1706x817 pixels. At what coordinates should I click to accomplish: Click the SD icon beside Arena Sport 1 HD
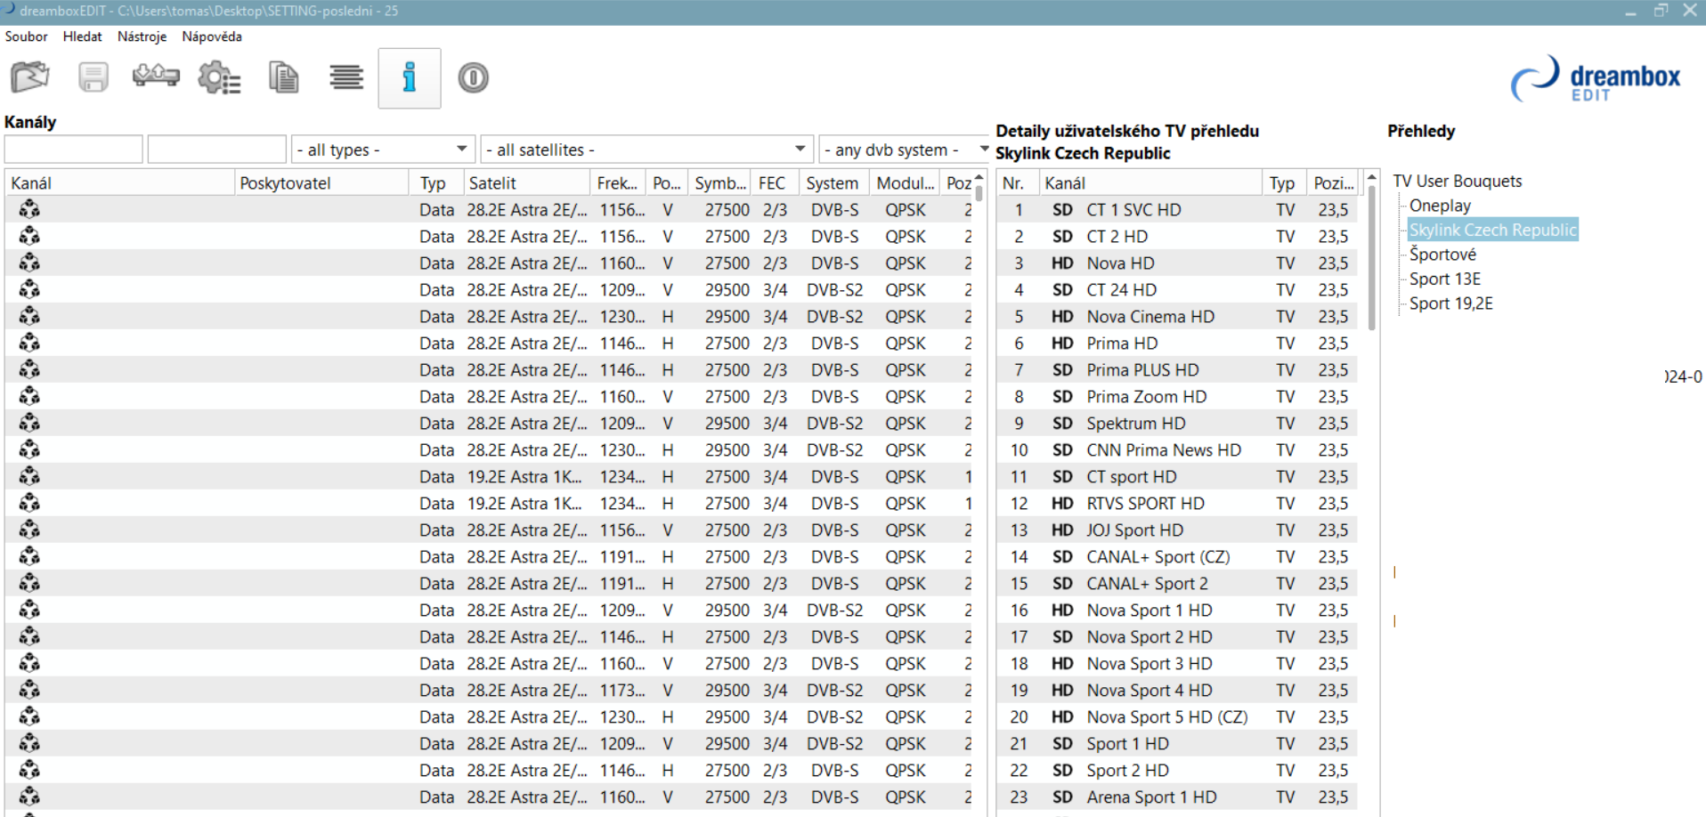1062,797
